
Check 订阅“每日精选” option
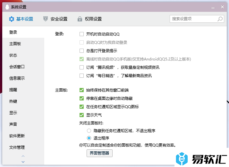click(x=82, y=76)
